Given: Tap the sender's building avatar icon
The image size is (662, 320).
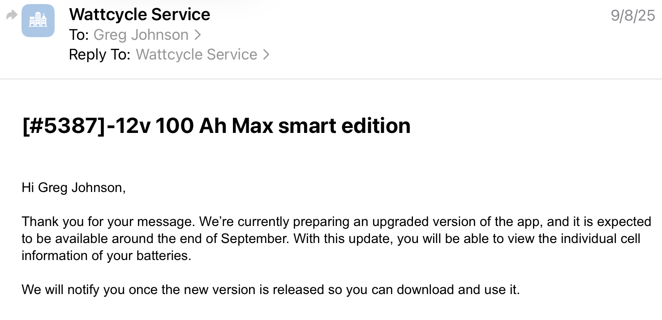Looking at the screenshot, I should click(x=38, y=21).
